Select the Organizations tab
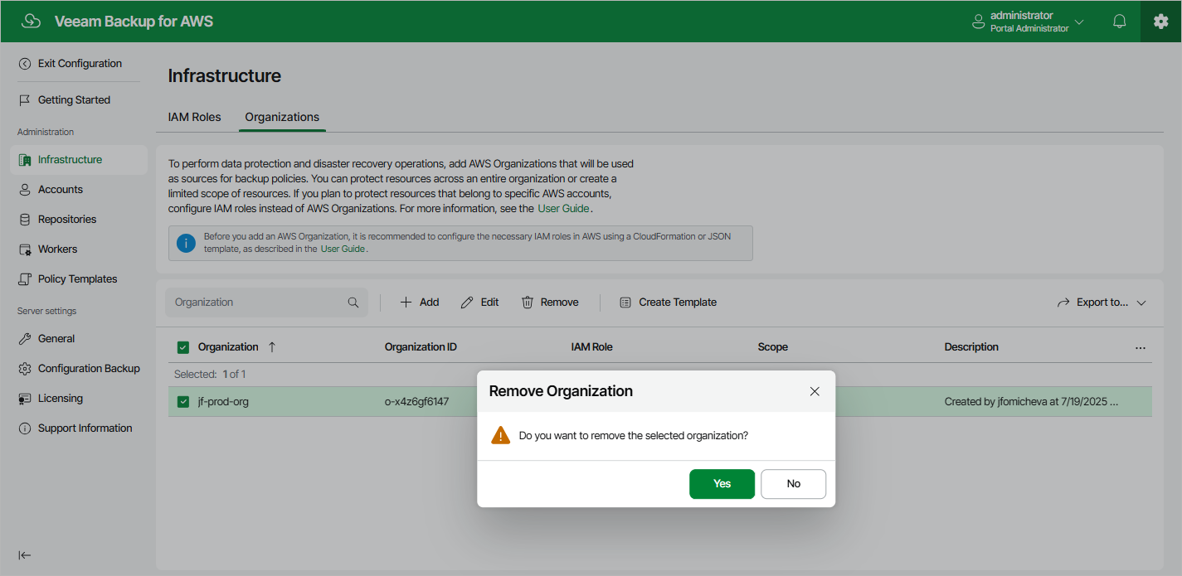Viewport: 1182px width, 576px height. click(x=282, y=117)
